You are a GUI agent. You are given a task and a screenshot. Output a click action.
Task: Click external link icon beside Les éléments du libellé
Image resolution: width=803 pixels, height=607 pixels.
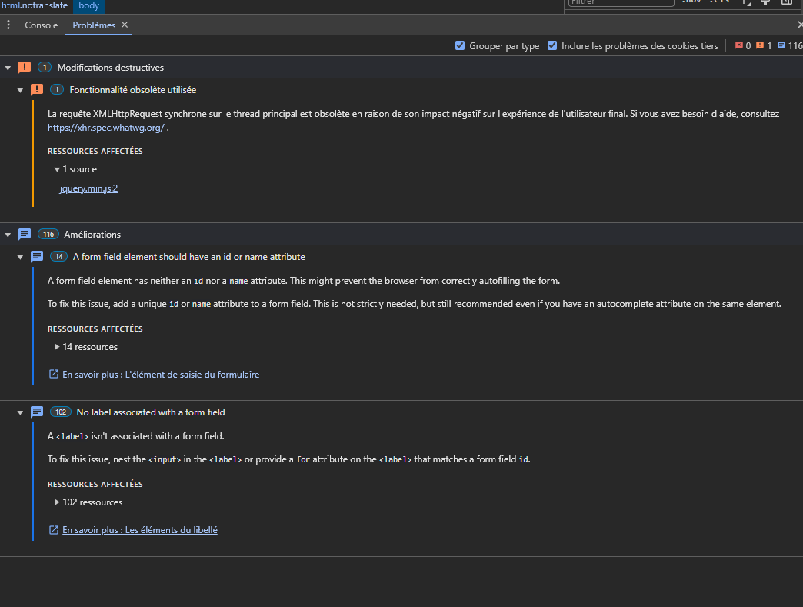point(54,530)
